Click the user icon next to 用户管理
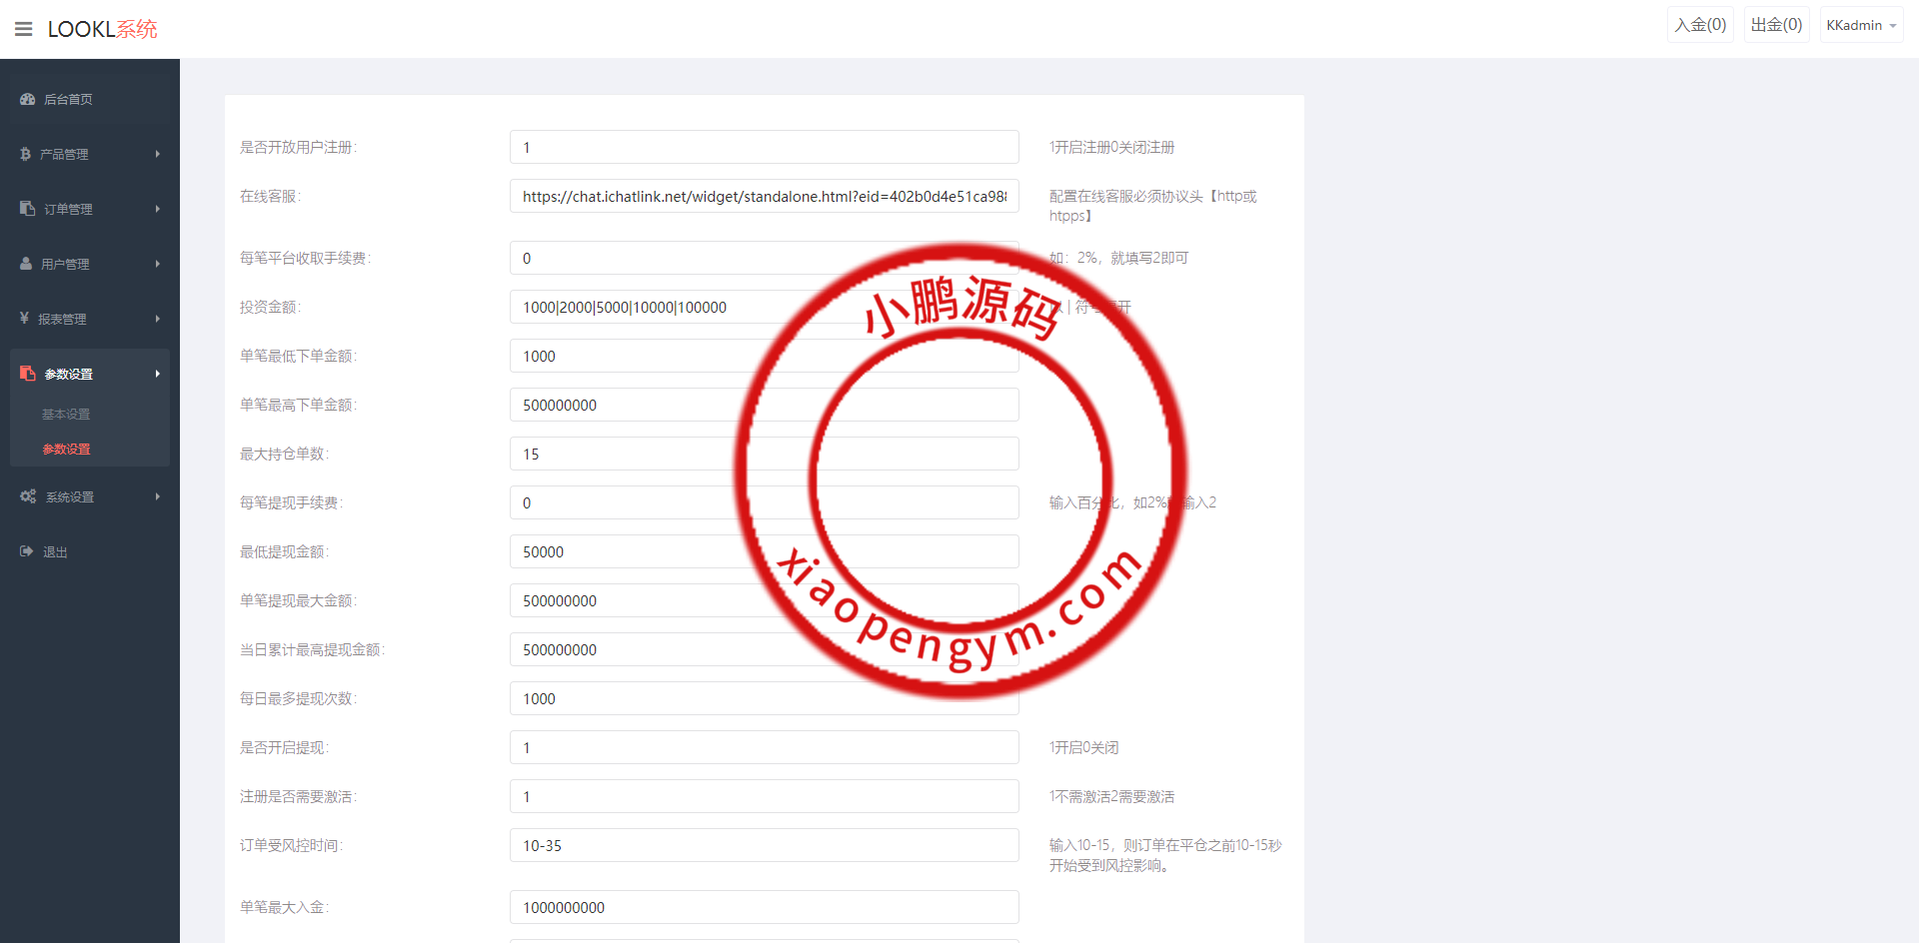 pos(24,264)
